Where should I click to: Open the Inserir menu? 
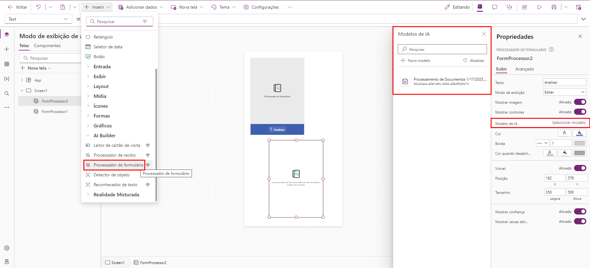[x=97, y=7]
